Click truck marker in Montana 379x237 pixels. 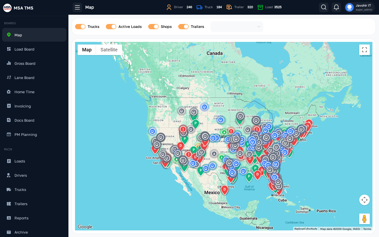point(204,107)
